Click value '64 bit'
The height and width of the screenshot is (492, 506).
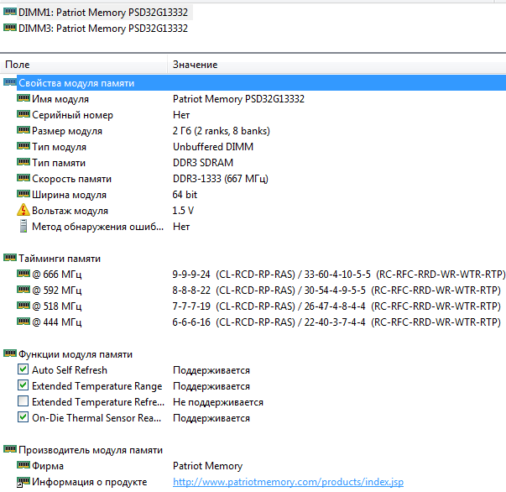[185, 195]
